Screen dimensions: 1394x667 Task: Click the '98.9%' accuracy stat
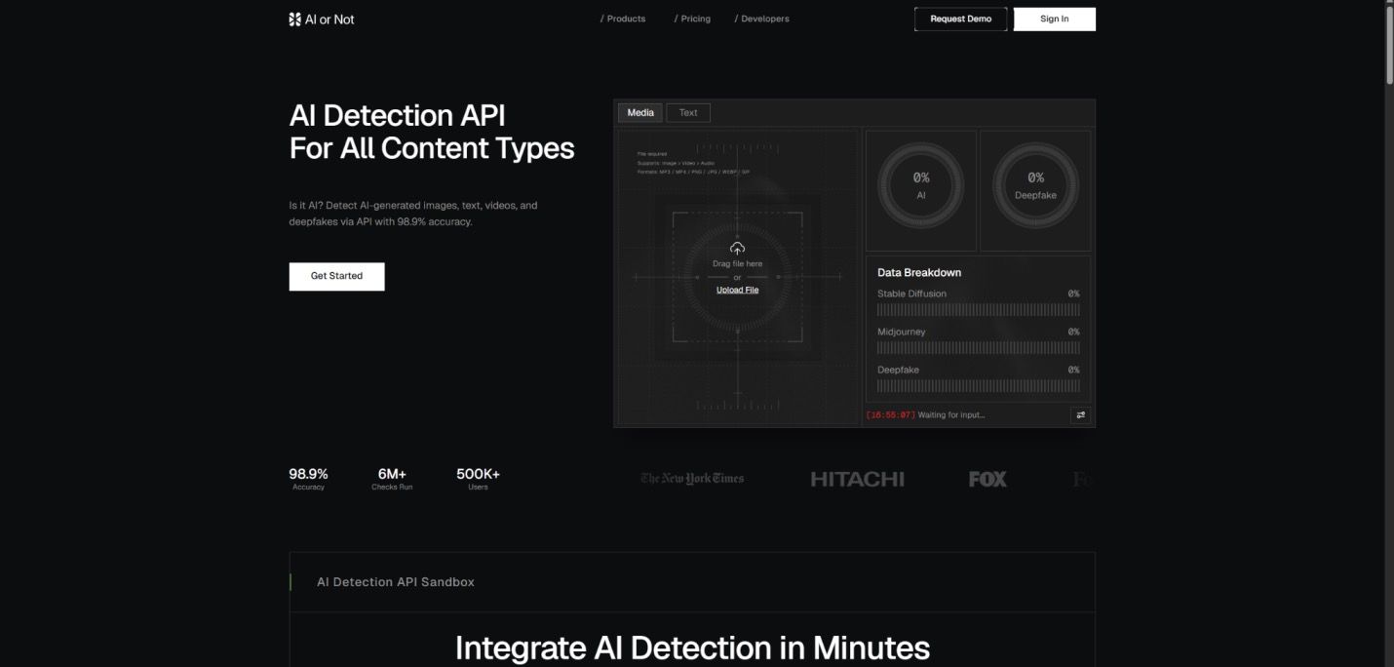(308, 474)
